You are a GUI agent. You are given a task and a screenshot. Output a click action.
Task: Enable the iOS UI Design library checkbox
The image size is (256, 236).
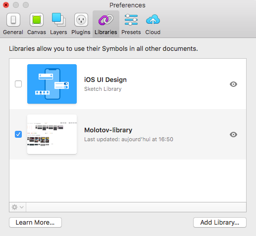(18, 84)
